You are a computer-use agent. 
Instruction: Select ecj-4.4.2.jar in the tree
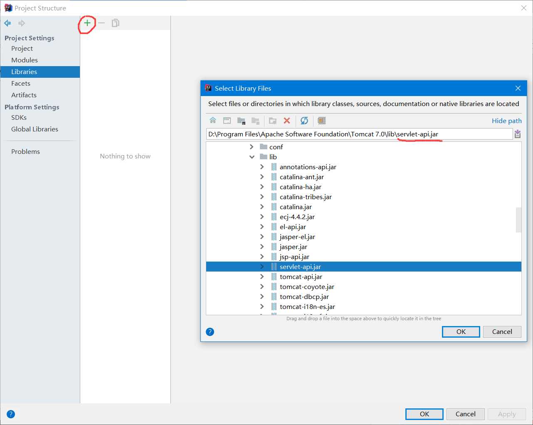pos(297,217)
